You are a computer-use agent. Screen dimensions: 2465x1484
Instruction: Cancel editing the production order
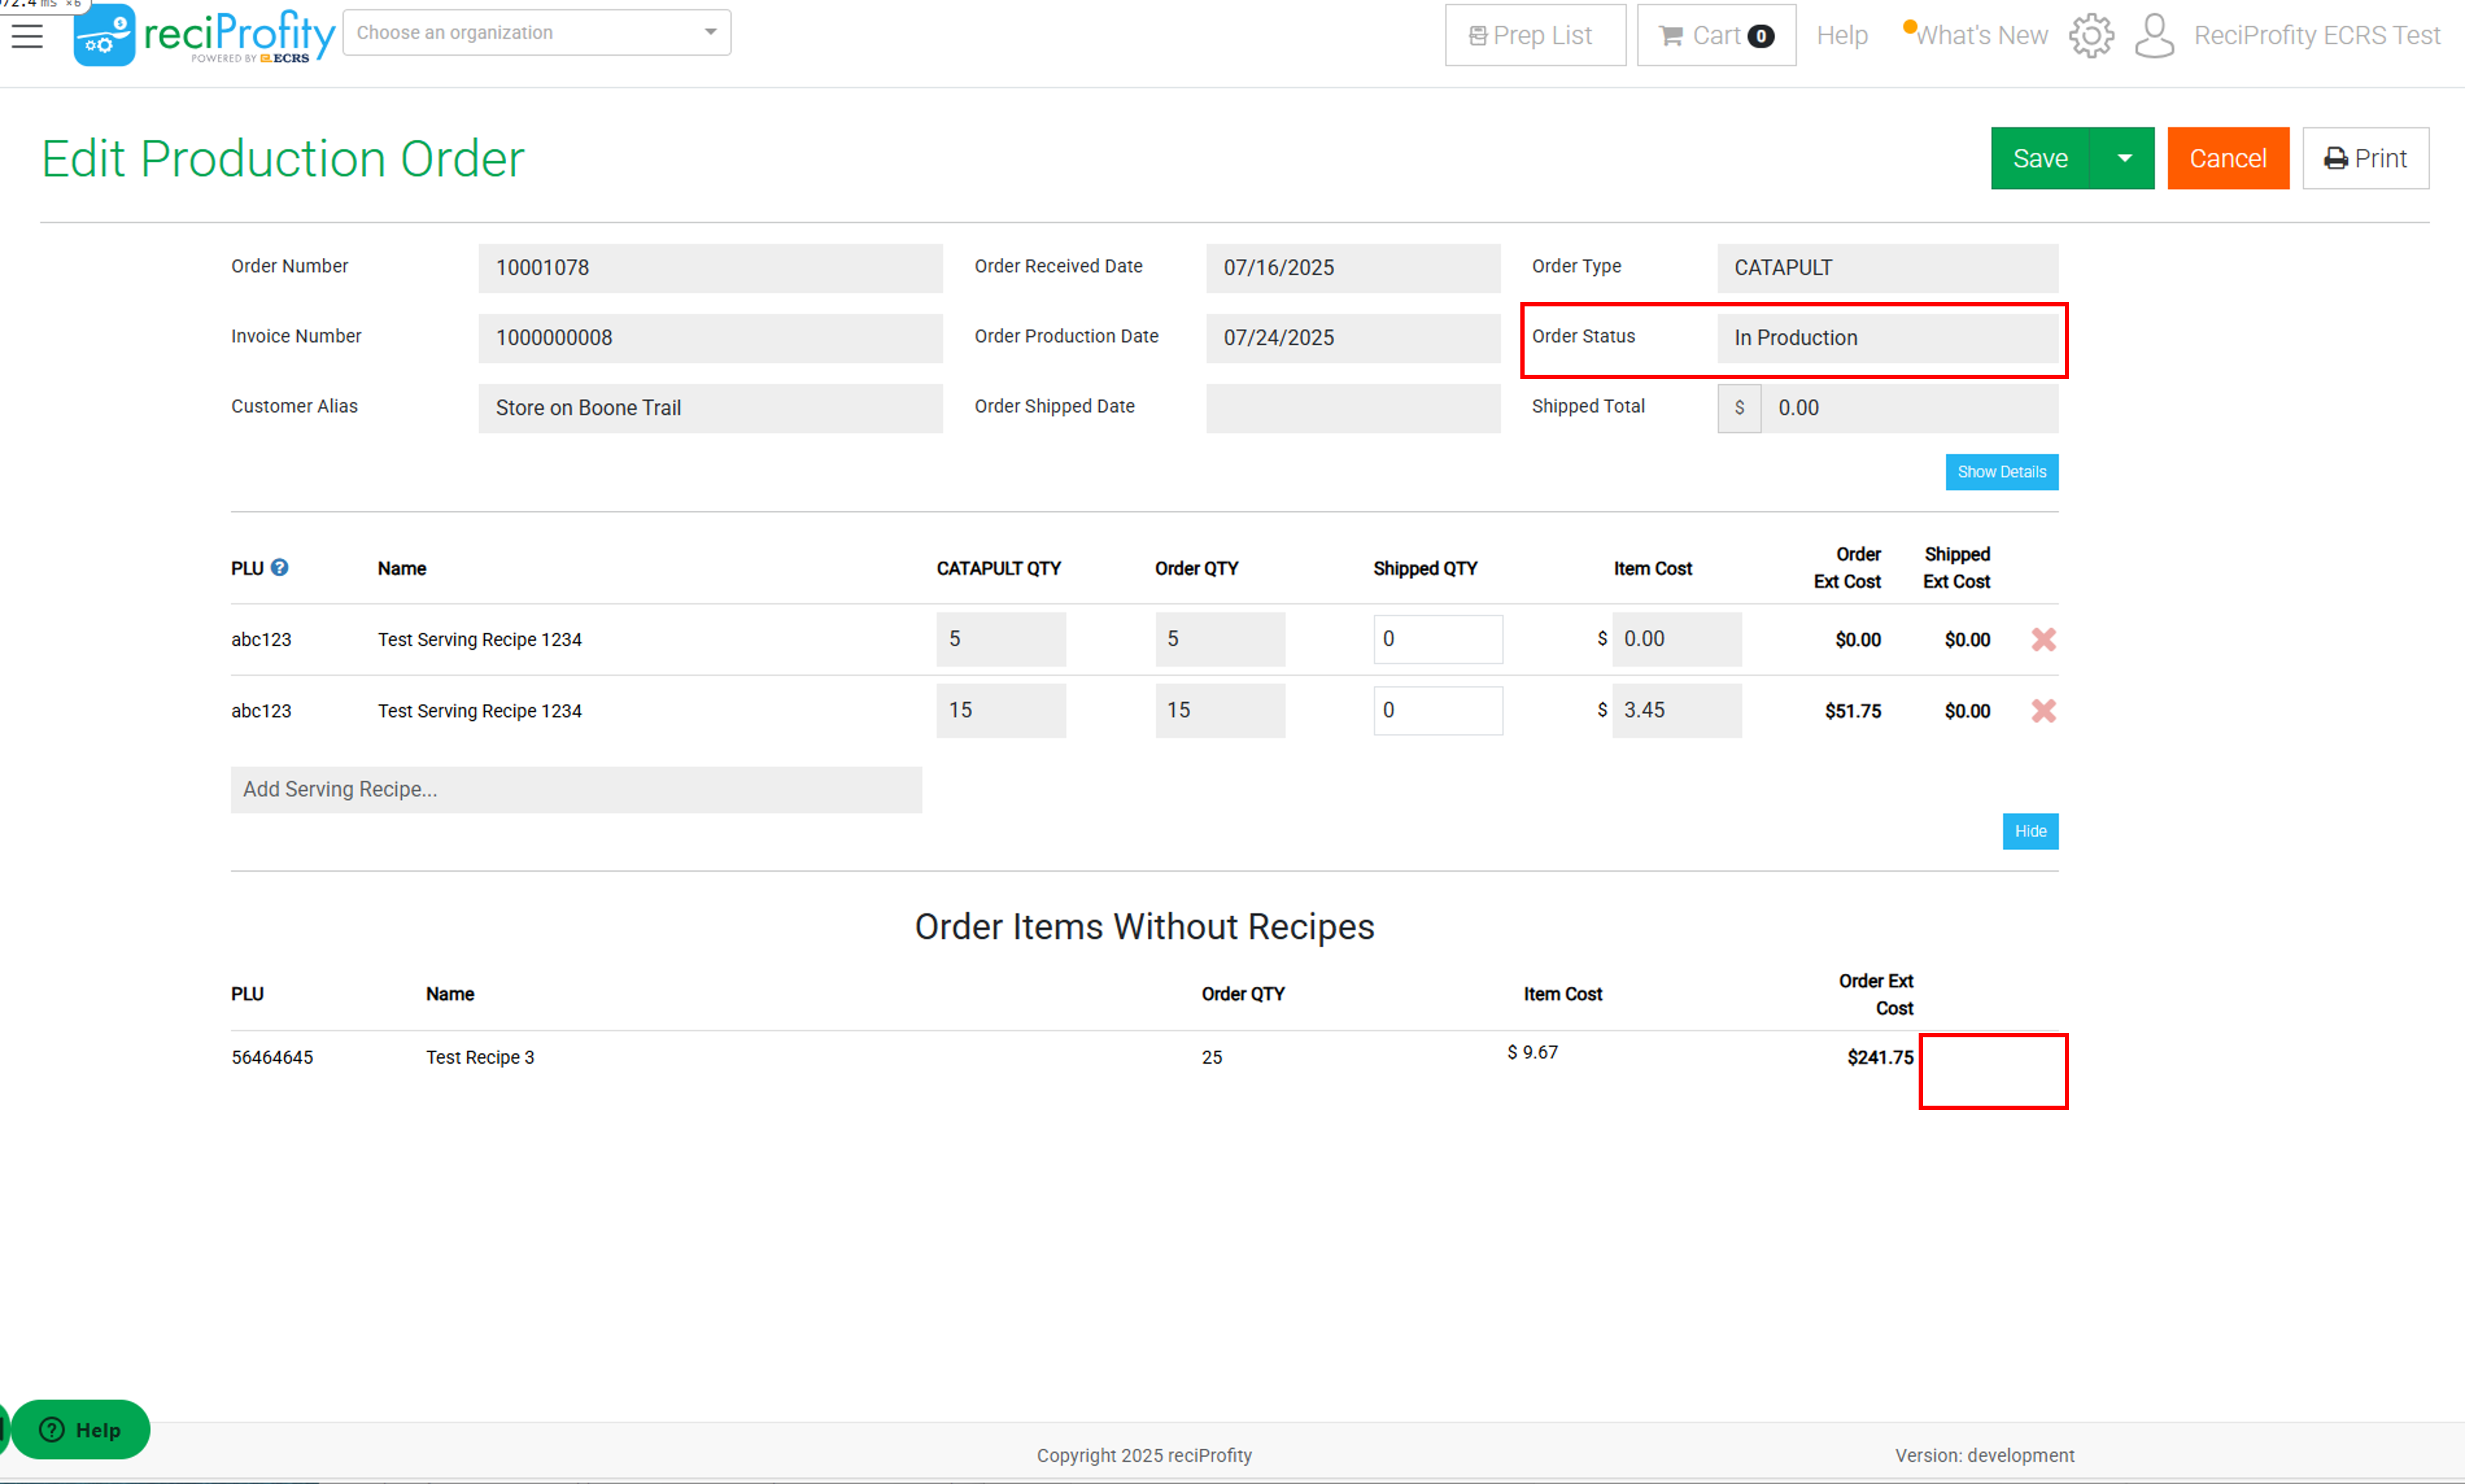(x=2228, y=158)
